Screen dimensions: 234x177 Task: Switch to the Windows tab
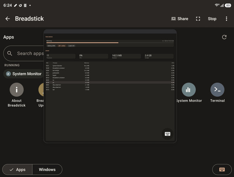point(47,170)
